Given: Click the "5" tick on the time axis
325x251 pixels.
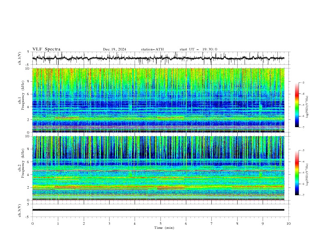Looking at the screenshot, I should tap(160, 224).
